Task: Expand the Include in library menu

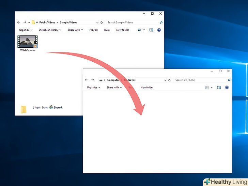Action: click(50, 30)
